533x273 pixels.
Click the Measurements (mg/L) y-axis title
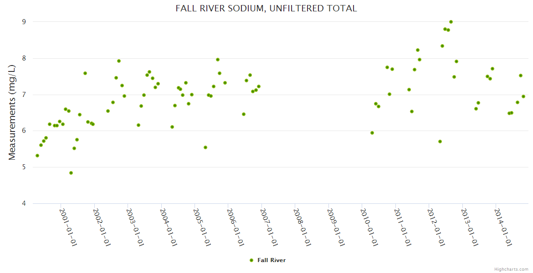[12, 112]
